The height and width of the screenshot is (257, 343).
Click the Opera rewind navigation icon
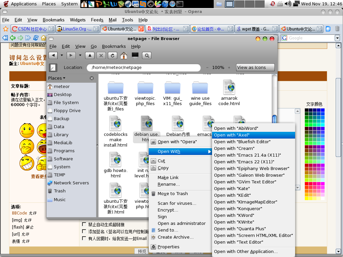tap(5, 38)
